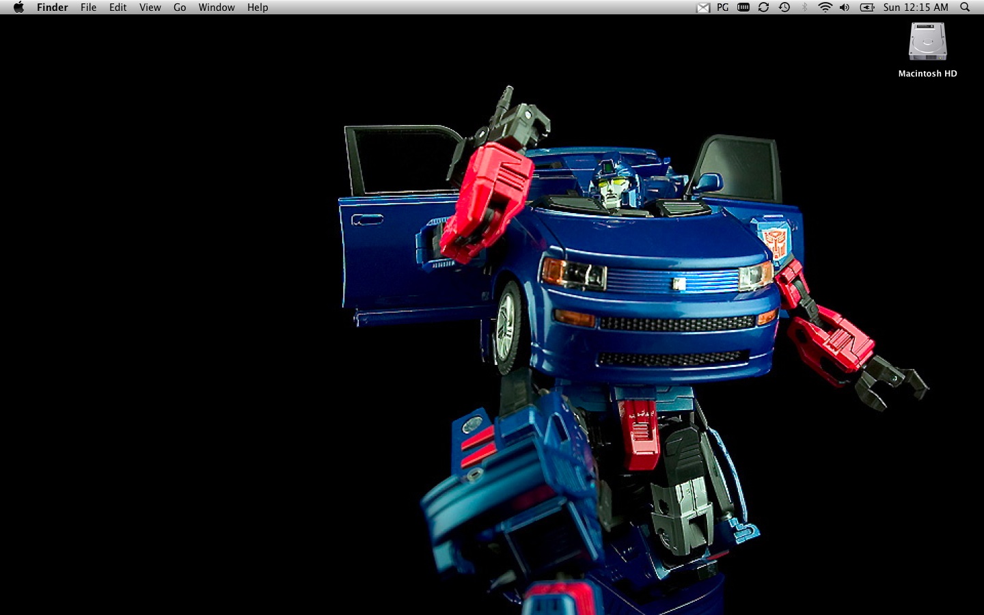
Task: Click the memory chip status icon
Action: [743, 8]
